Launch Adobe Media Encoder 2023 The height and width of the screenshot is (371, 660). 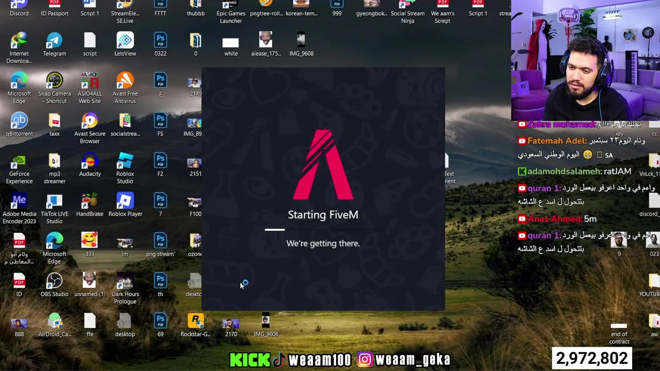19,209
